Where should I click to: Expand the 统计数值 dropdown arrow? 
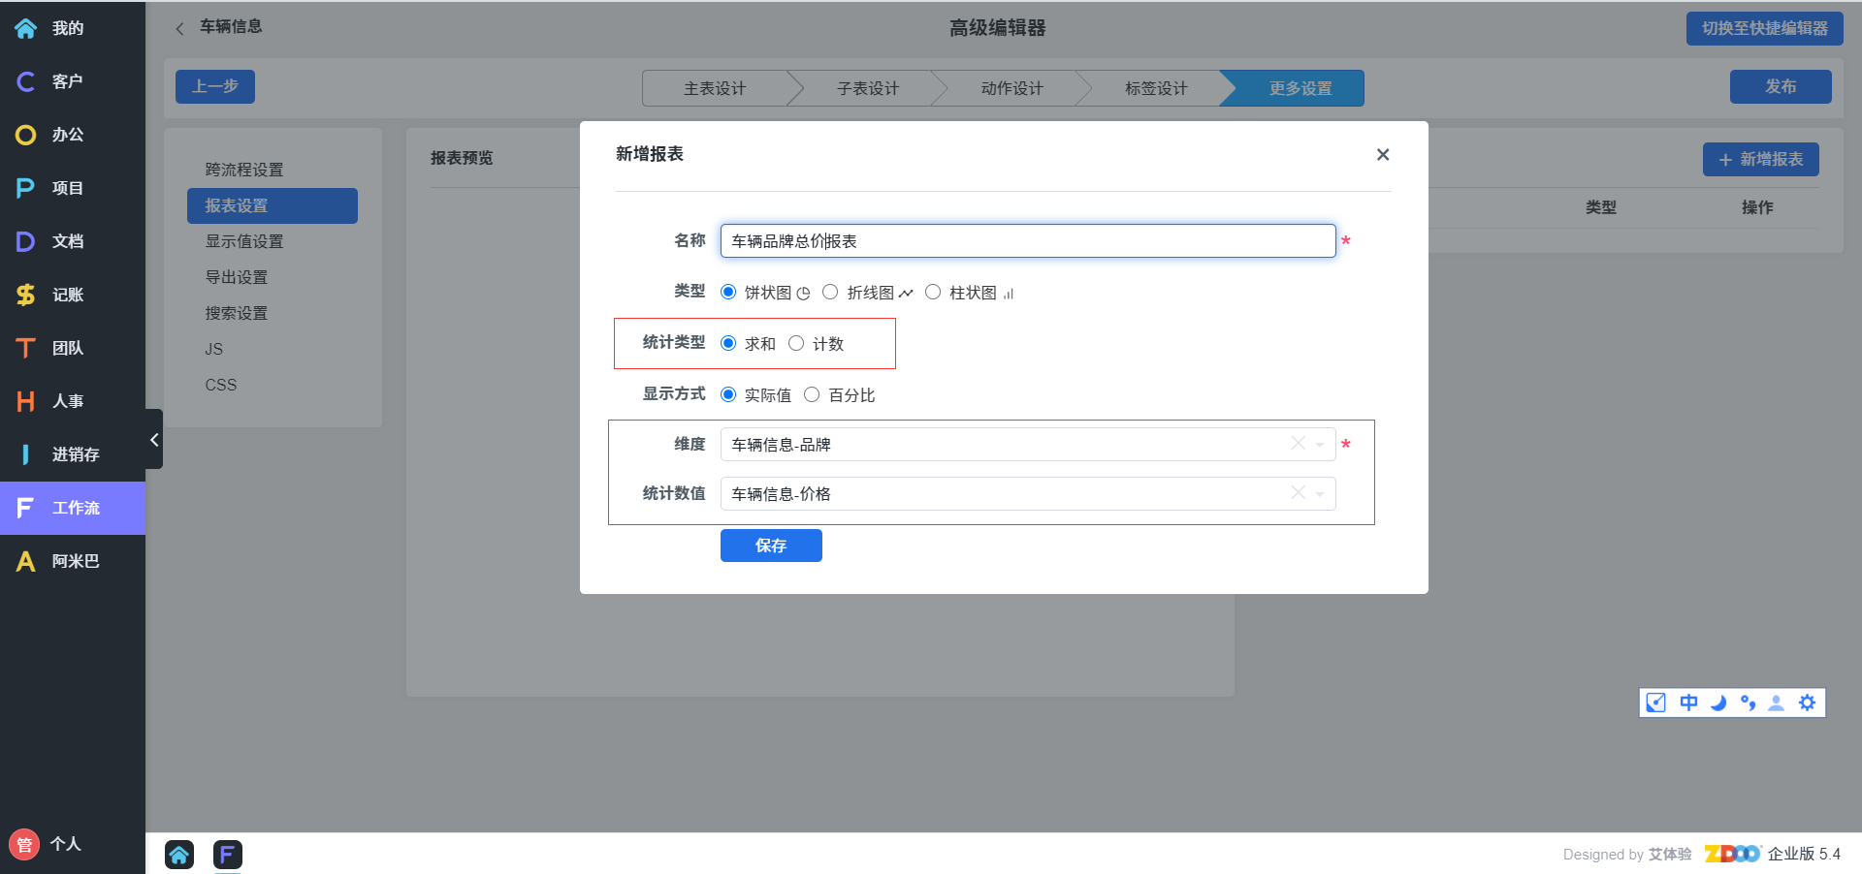tap(1320, 494)
